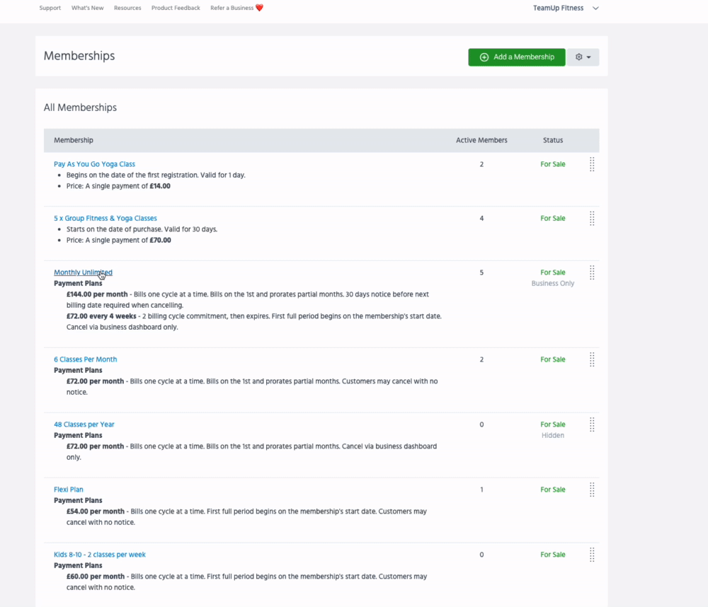Go to What's New
The height and width of the screenshot is (607, 708).
(x=87, y=8)
